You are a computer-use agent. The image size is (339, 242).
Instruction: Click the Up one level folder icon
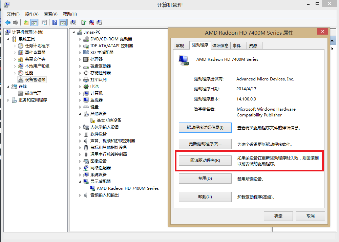26,22
